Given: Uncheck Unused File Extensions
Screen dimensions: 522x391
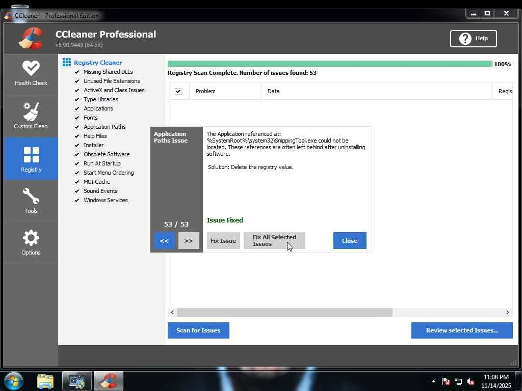Looking at the screenshot, I should point(77,81).
